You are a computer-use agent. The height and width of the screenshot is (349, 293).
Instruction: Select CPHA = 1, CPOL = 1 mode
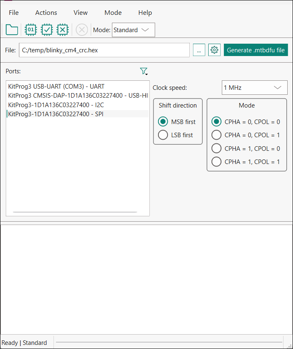pyautogui.click(x=216, y=162)
